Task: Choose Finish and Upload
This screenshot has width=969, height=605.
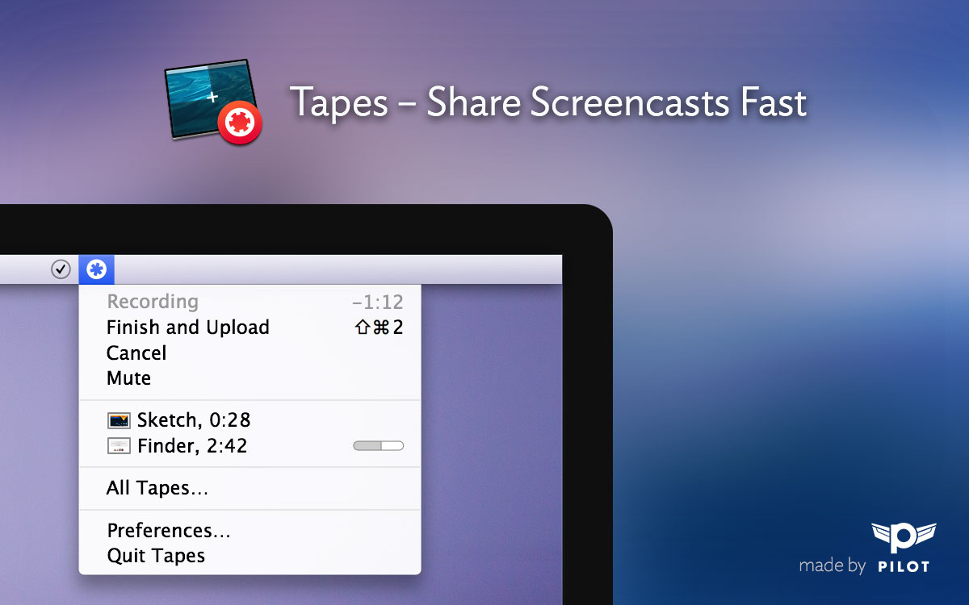Action: [250, 328]
